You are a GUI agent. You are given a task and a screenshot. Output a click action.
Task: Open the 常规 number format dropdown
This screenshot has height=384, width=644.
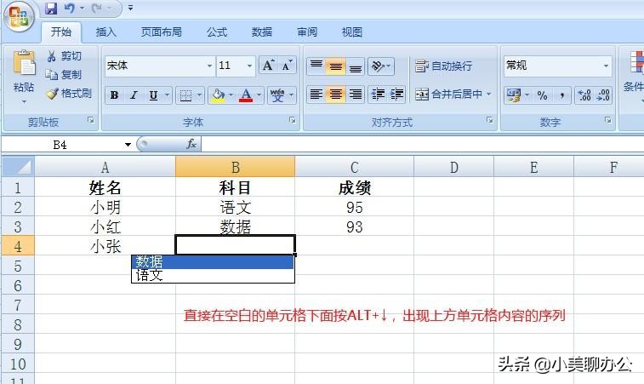click(x=606, y=66)
